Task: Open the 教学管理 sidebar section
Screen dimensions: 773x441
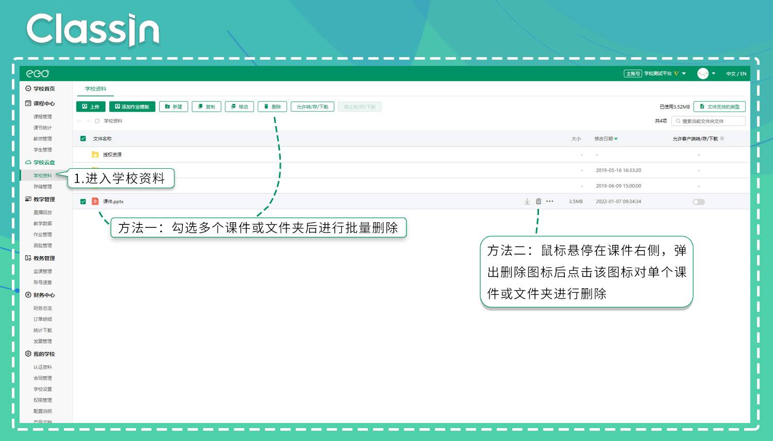Action: click(40, 199)
